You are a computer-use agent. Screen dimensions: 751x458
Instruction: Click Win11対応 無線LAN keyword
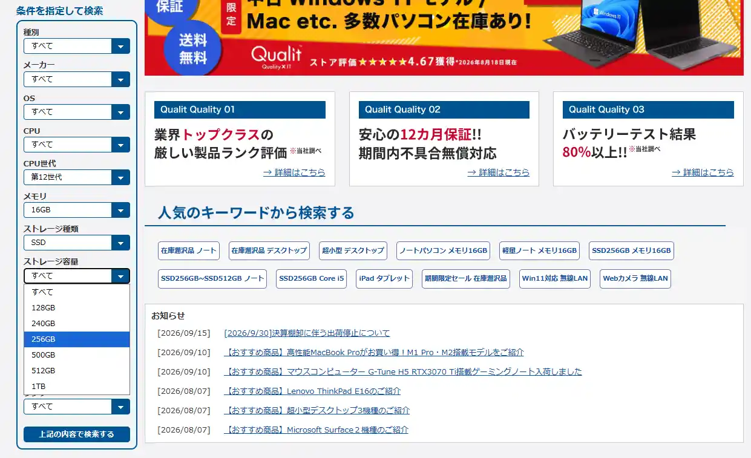pos(555,279)
